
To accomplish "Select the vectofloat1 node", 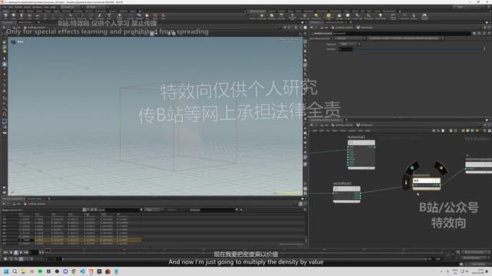I will coord(347,194).
